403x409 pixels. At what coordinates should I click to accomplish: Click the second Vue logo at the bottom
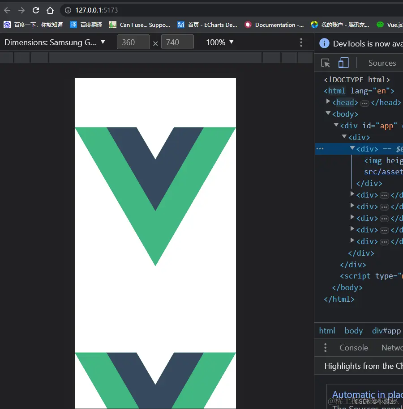click(x=155, y=380)
